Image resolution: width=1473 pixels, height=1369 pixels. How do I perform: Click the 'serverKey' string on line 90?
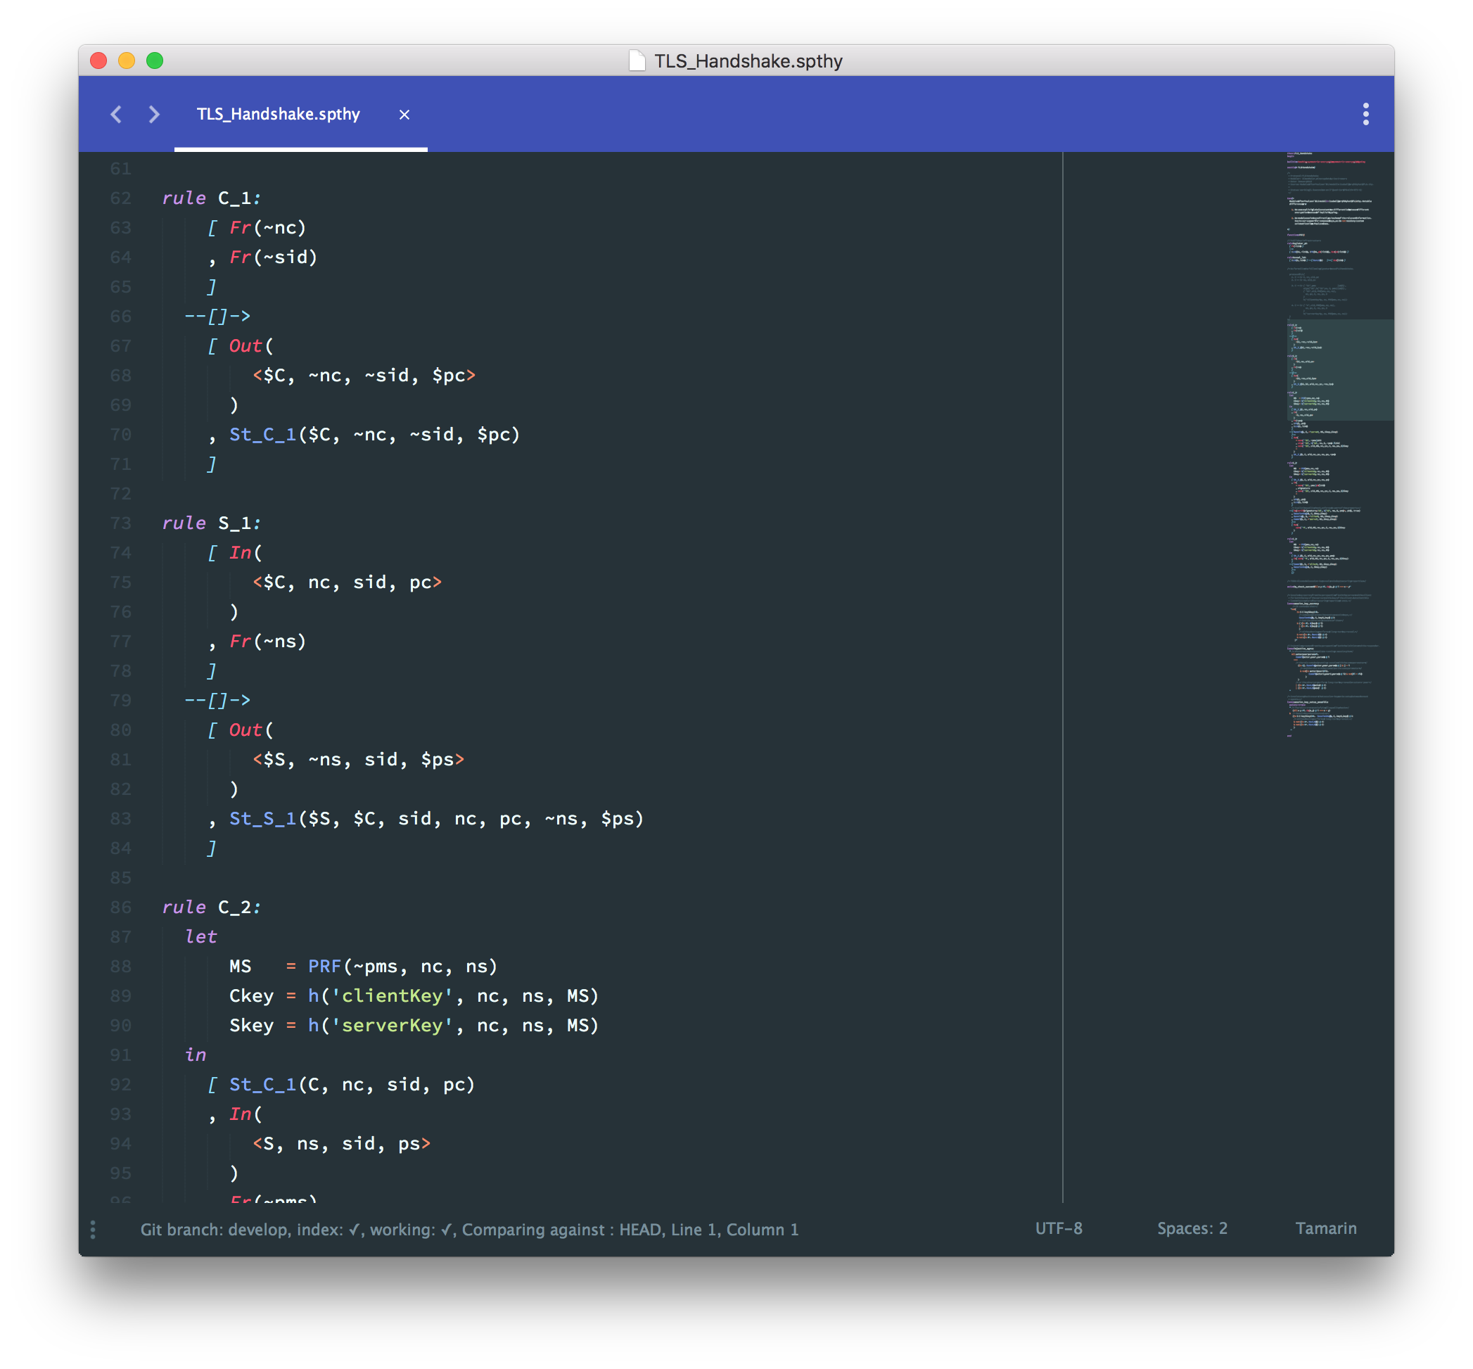pos(392,1026)
